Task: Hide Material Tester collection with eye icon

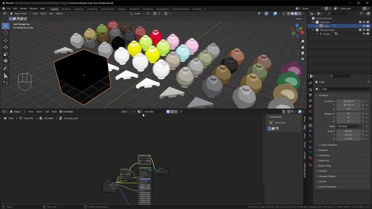Action: coord(364,30)
